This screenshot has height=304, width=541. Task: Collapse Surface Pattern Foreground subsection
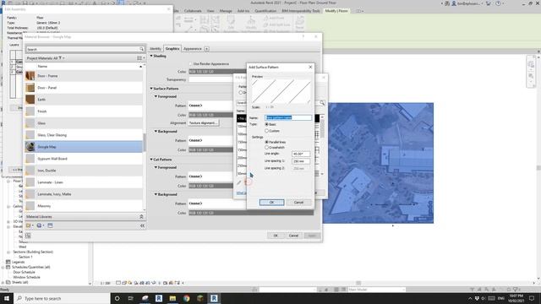point(156,96)
